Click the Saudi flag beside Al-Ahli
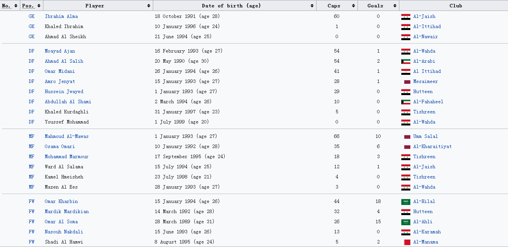508x247 pixels. (x=406, y=222)
